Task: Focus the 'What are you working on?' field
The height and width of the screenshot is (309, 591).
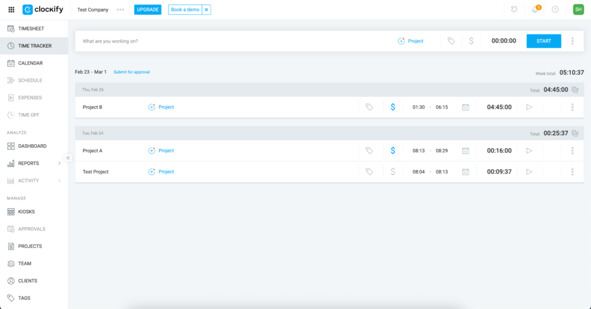Action: 234,41
